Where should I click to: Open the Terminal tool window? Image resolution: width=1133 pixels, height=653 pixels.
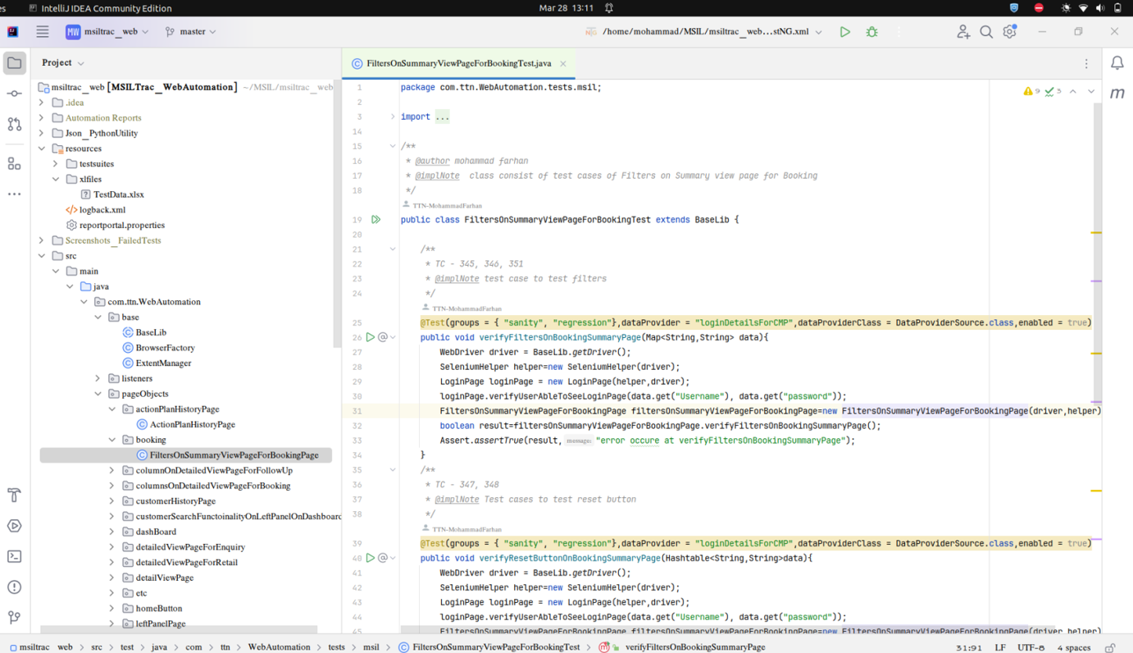point(13,556)
